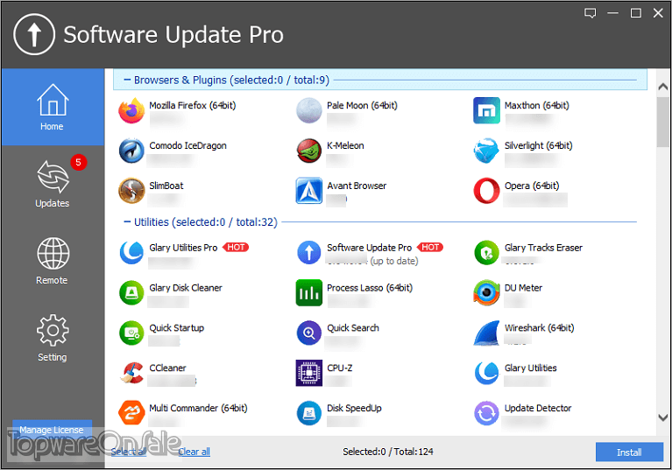This screenshot has height=470, width=672.
Task: Select the CCleaner icon
Action: [131, 373]
